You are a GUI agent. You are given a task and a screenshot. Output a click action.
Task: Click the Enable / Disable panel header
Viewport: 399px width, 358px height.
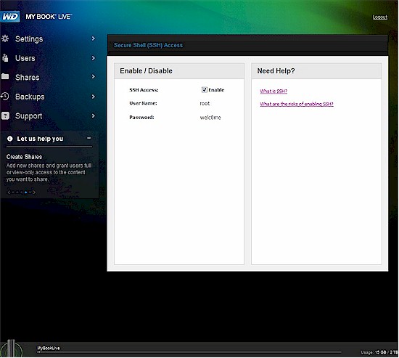179,71
